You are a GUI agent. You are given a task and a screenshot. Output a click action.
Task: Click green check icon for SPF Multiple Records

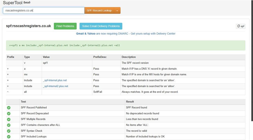pos(9,119)
